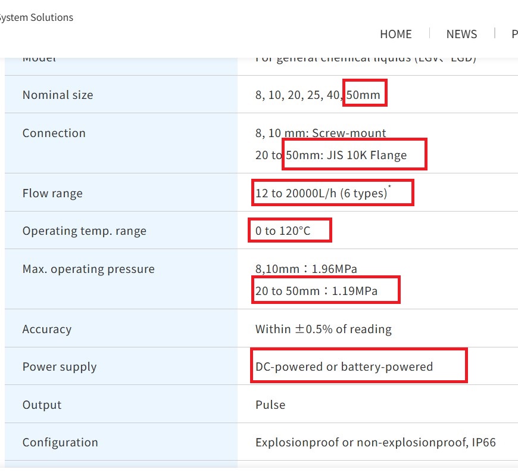The width and height of the screenshot is (518, 472).
Task: Select the Power supply row label
Action: click(x=60, y=367)
